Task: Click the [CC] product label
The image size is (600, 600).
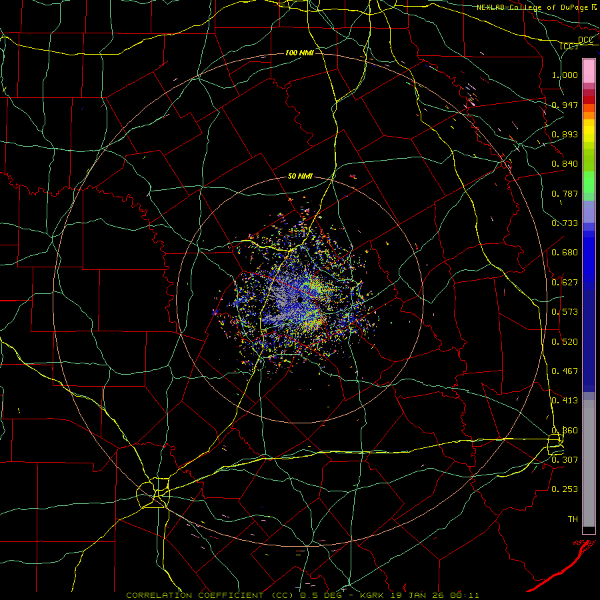Action: click(569, 46)
